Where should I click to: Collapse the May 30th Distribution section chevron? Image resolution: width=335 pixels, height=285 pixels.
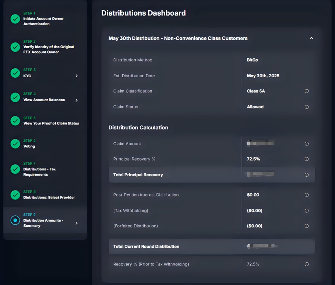(x=311, y=38)
